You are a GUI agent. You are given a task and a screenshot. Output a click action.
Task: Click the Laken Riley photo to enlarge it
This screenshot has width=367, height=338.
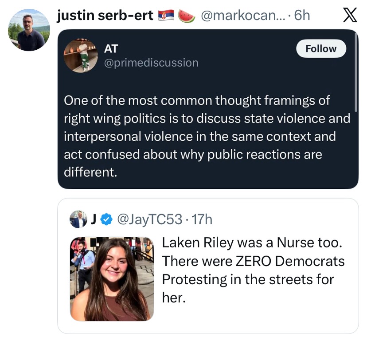coord(112,278)
